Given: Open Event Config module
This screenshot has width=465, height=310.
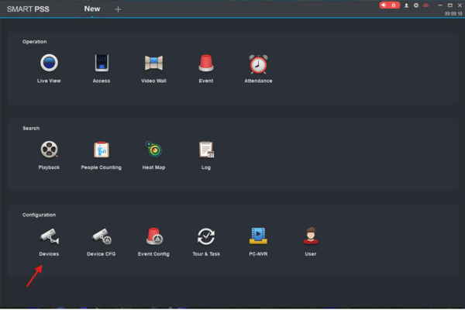Looking at the screenshot, I should 153,242.
